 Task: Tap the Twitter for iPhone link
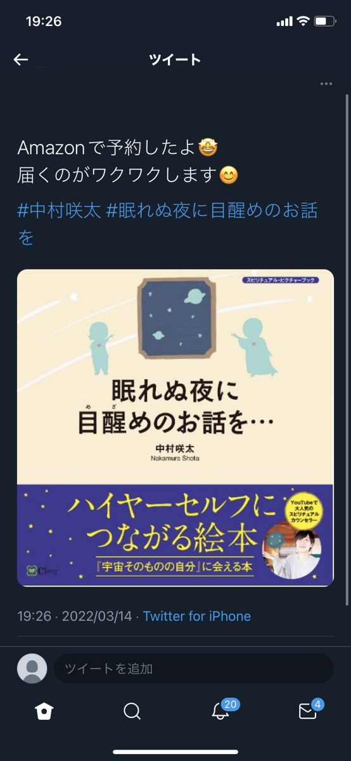tap(197, 616)
